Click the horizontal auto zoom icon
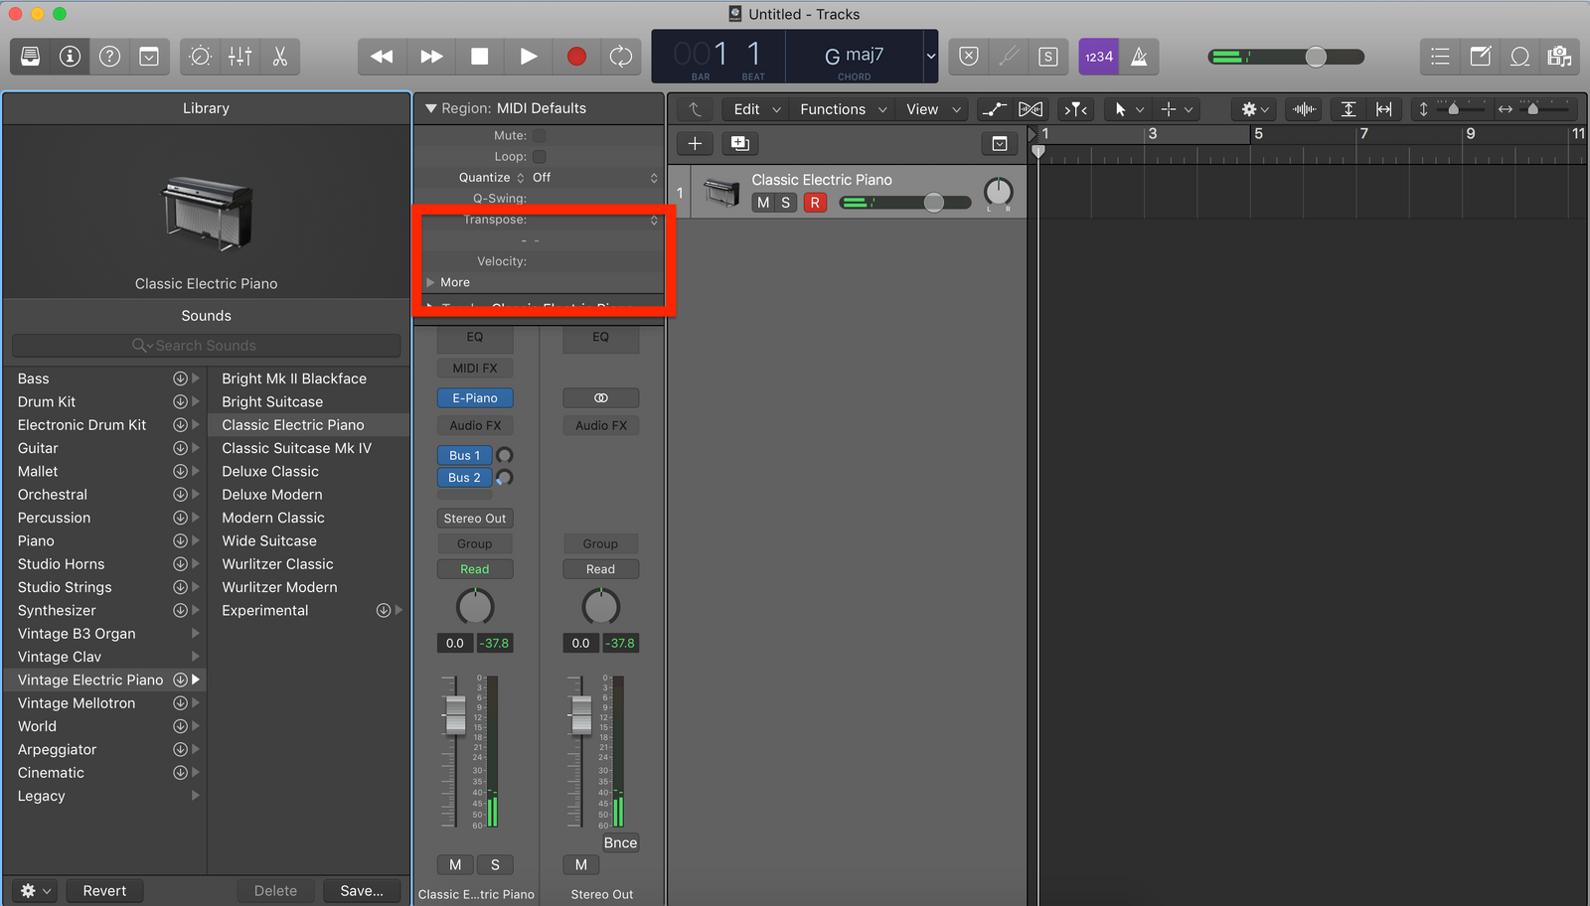1590x906 pixels. (x=1383, y=109)
